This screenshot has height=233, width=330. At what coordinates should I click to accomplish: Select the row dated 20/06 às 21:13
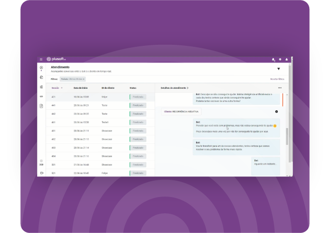(100, 139)
